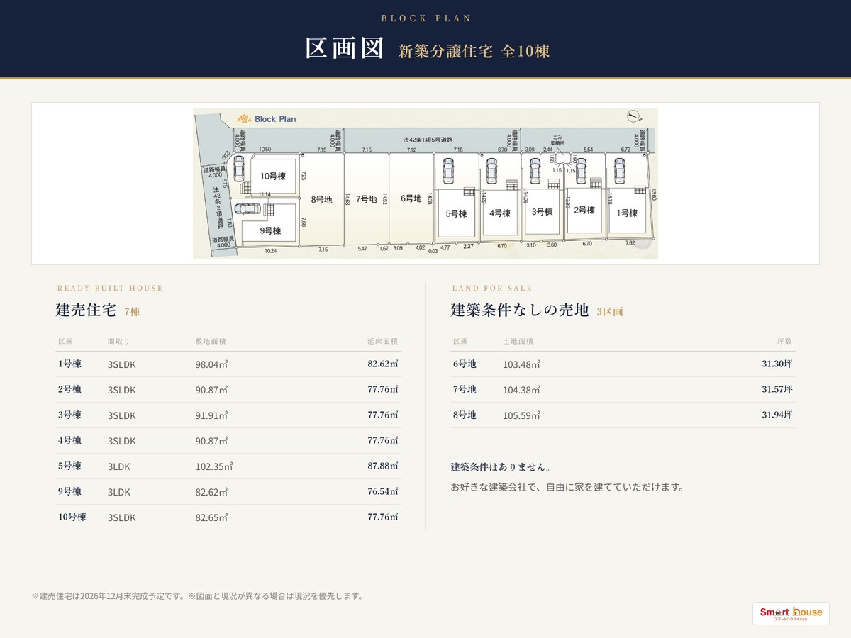The image size is (851, 638).
Task: Select the sideways car icon above 9号棟
Action: click(247, 209)
